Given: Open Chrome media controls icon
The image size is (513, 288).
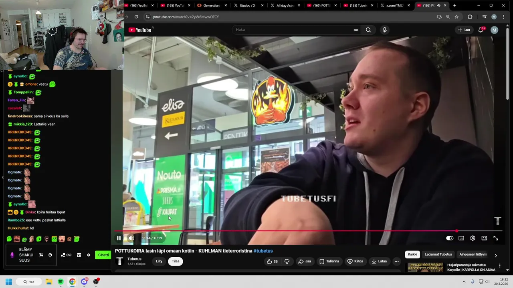Looking at the screenshot, I should [x=485, y=17].
